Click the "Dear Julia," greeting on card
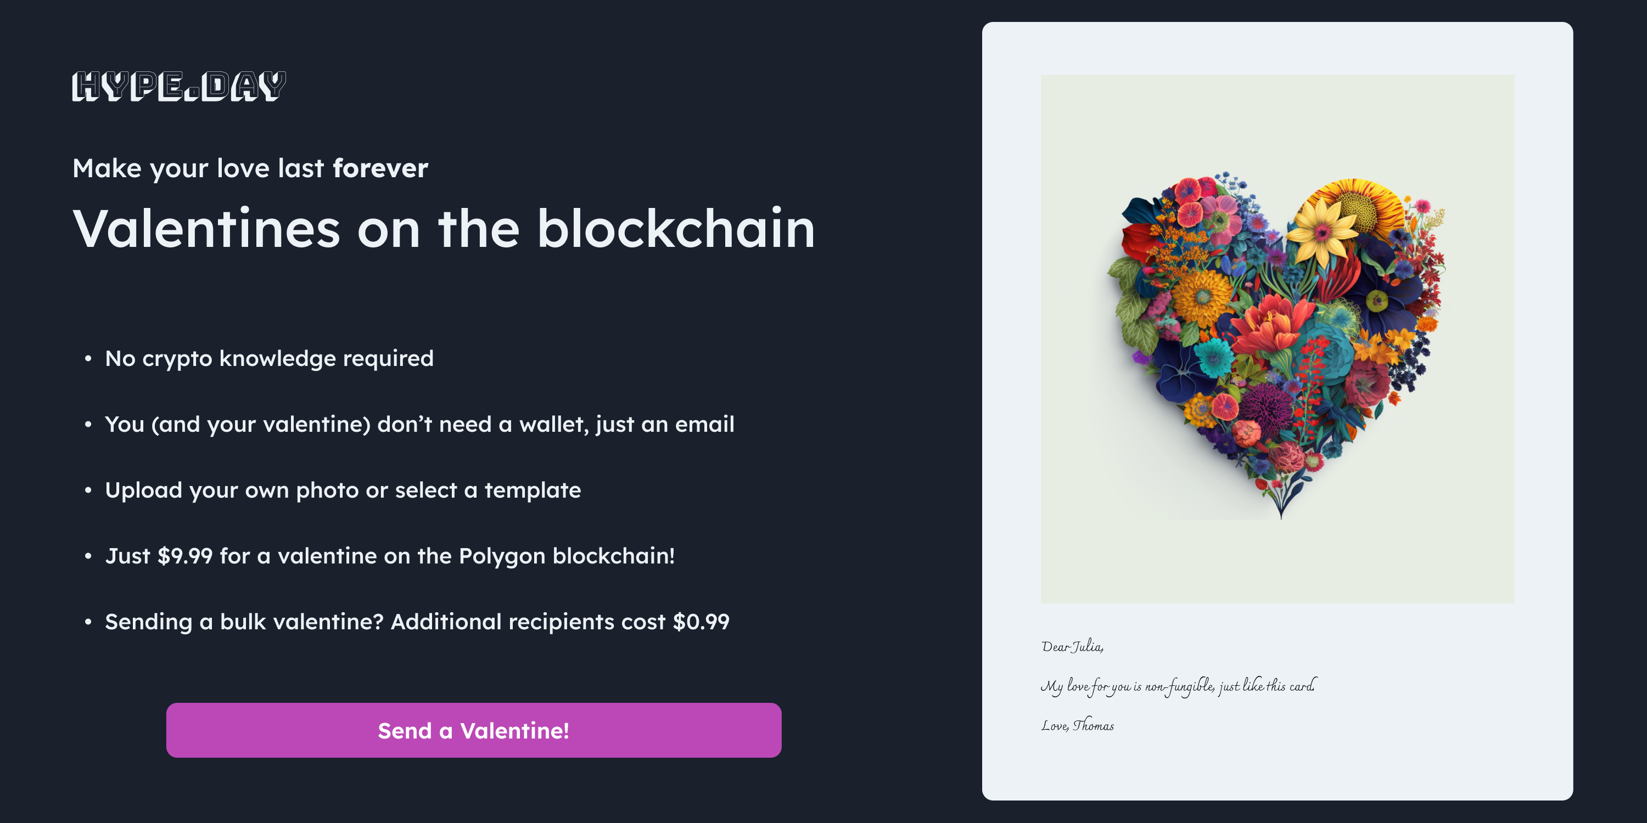 pos(1072,647)
